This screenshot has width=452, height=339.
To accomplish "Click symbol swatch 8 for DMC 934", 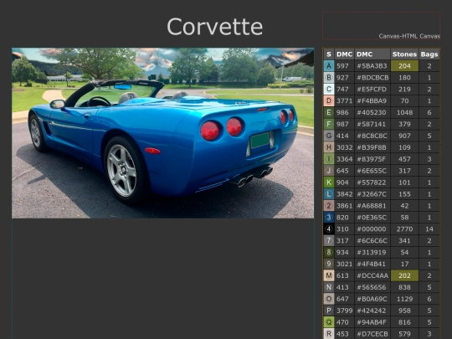I will (x=329, y=252).
